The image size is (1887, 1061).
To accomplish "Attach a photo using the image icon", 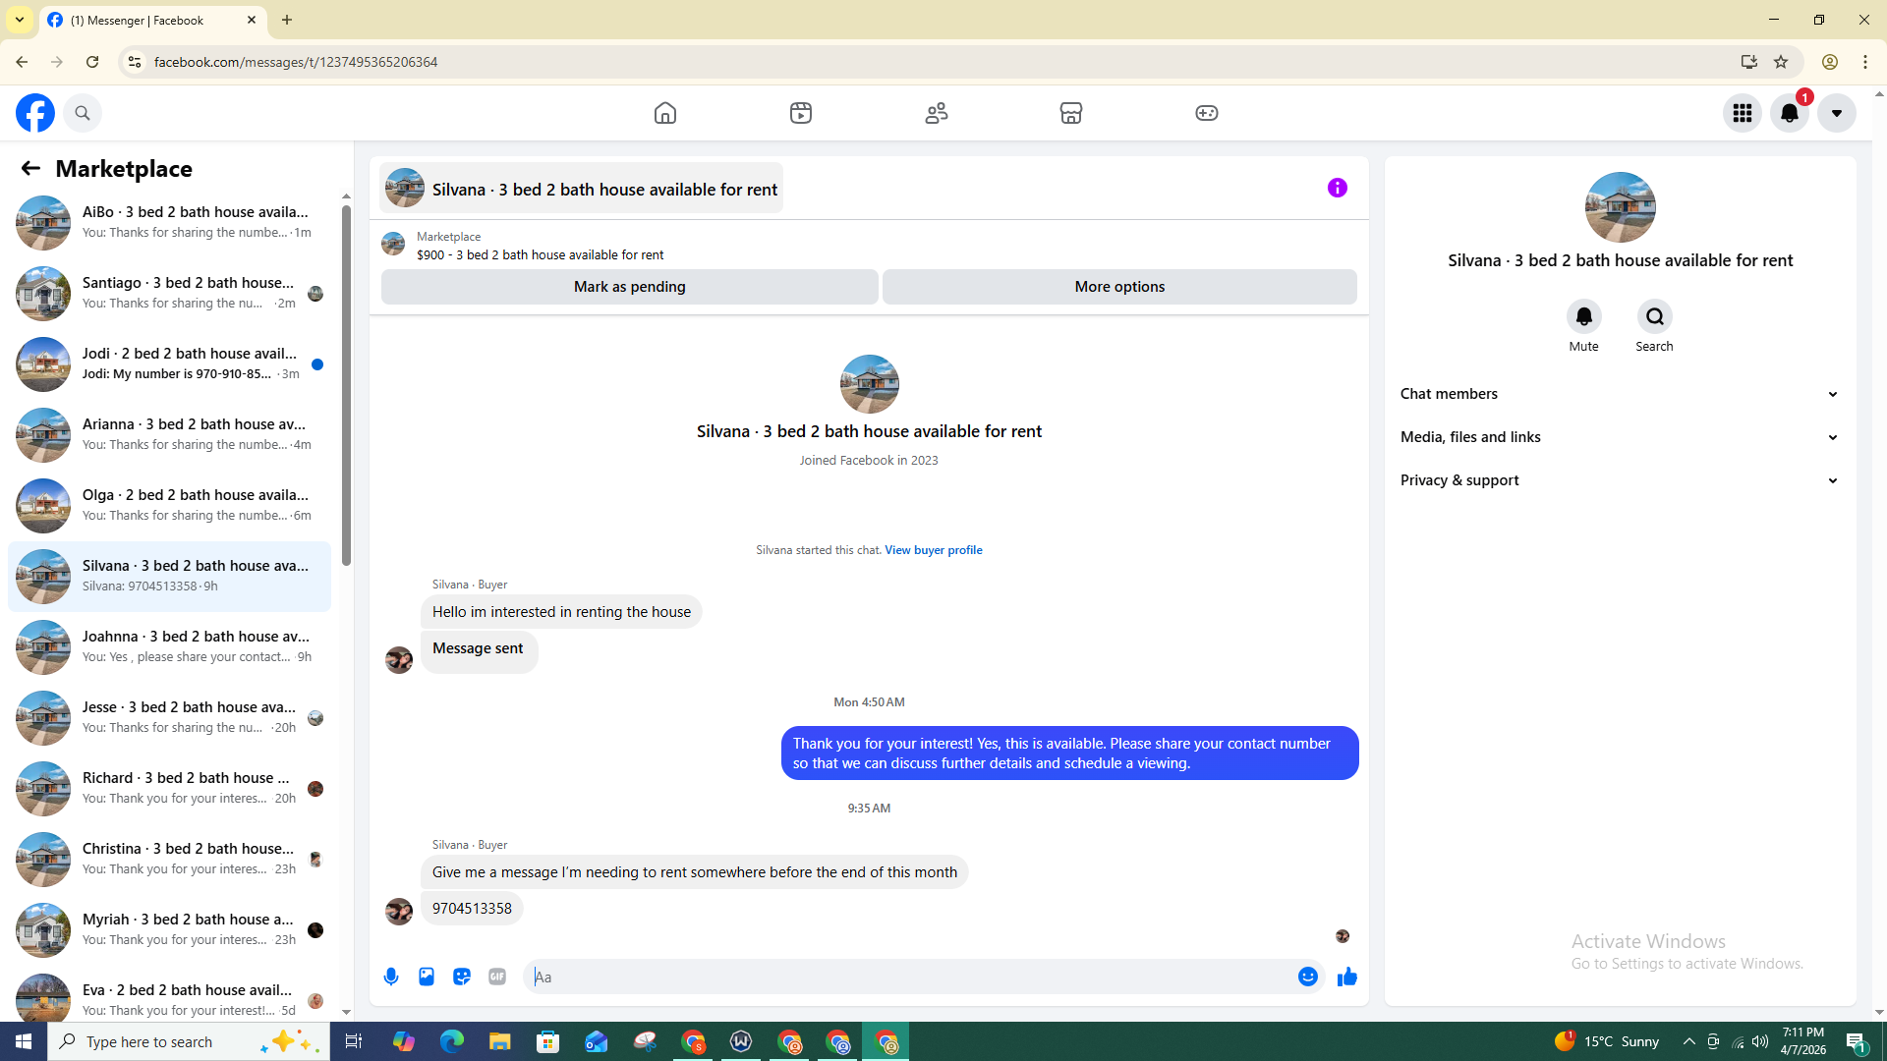I will click(x=427, y=977).
